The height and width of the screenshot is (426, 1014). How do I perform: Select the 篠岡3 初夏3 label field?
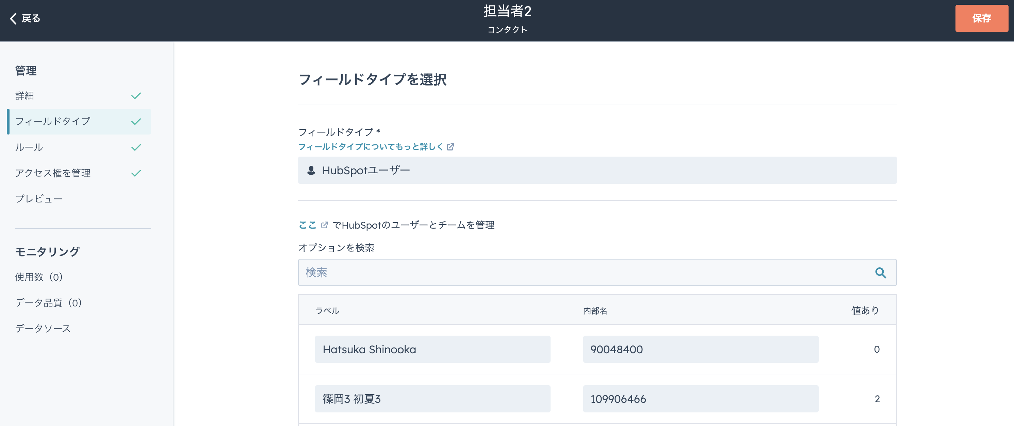point(432,398)
